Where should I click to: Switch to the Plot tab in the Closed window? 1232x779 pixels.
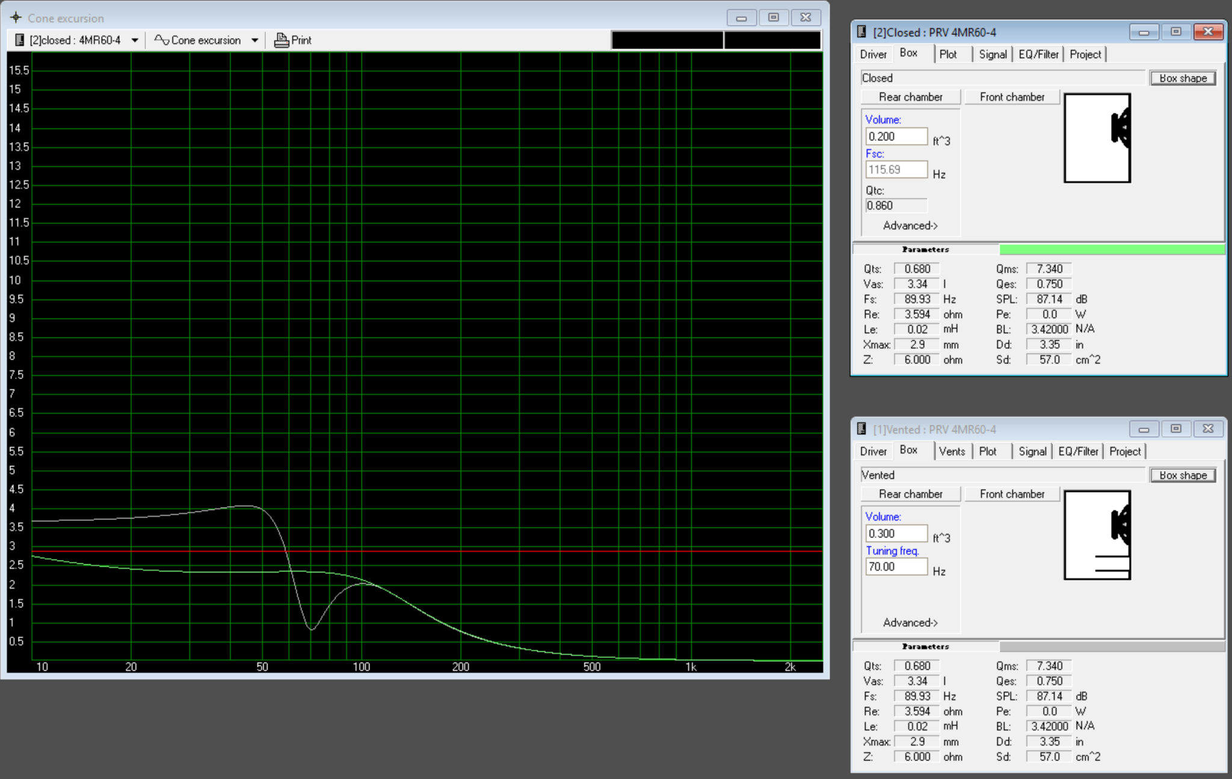[x=948, y=54]
